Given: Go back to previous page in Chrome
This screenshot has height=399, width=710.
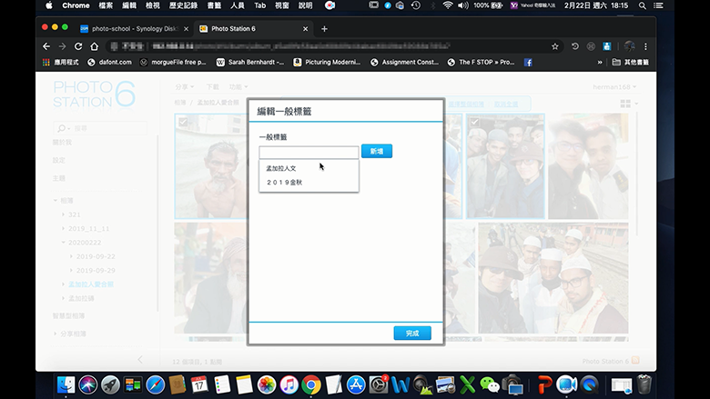Looking at the screenshot, I should click(x=46, y=46).
